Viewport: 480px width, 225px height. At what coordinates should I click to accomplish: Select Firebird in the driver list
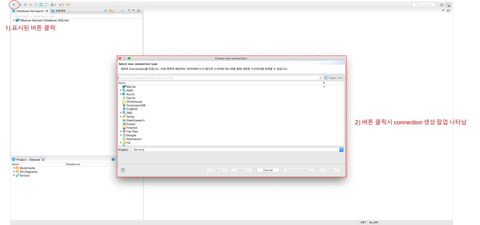[131, 128]
